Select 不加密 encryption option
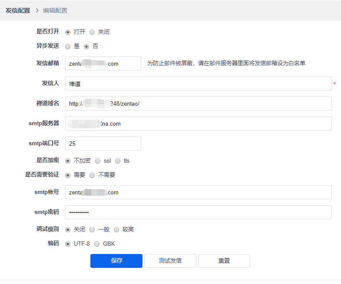 (x=68, y=161)
